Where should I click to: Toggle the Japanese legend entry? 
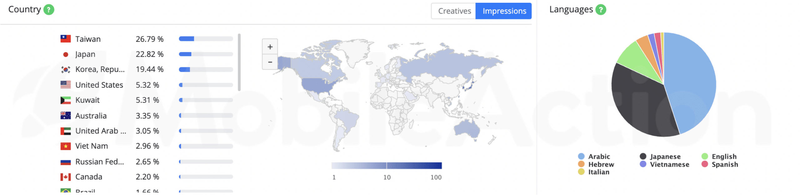coord(659,157)
